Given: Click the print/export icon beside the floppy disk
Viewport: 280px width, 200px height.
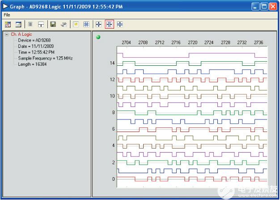Looking at the screenshot, I should (64, 24).
